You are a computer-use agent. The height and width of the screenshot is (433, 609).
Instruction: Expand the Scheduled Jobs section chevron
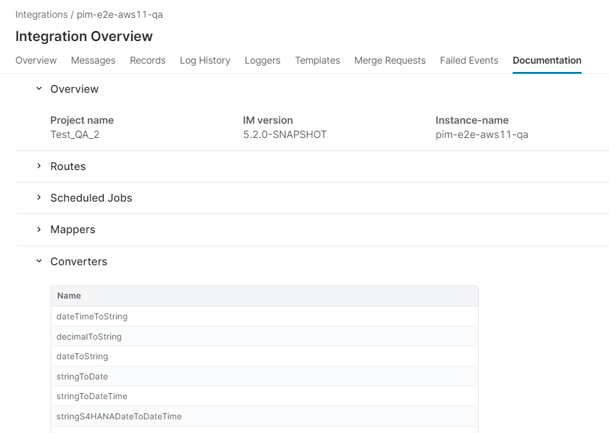39,198
